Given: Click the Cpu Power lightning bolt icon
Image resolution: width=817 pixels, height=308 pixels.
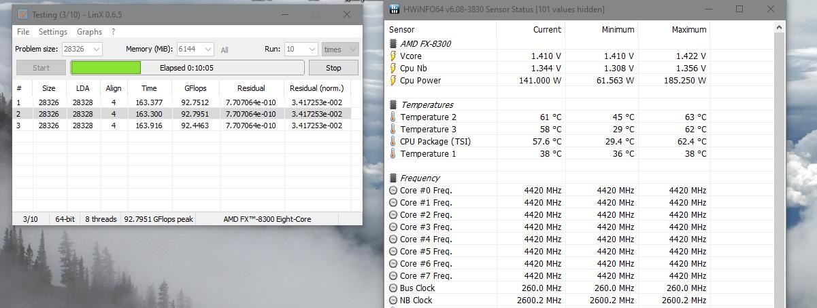Looking at the screenshot, I should (393, 80).
